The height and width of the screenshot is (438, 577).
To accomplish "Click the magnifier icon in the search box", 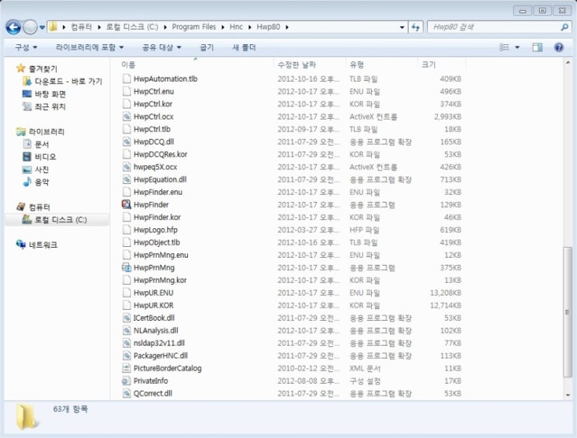I will 565,27.
